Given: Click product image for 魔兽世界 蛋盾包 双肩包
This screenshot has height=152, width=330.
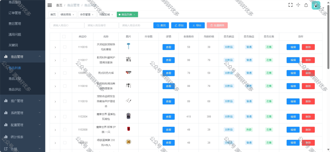Looking at the screenshot, I should pos(128,116).
